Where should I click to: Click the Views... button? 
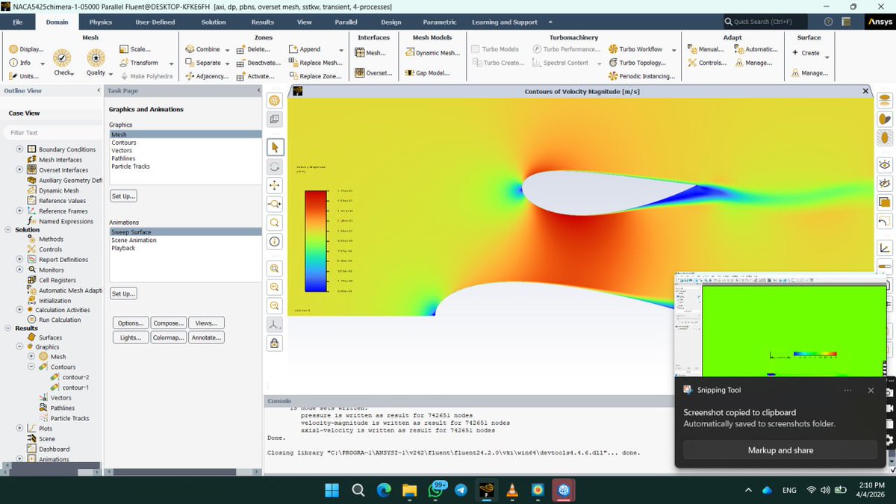pos(206,323)
